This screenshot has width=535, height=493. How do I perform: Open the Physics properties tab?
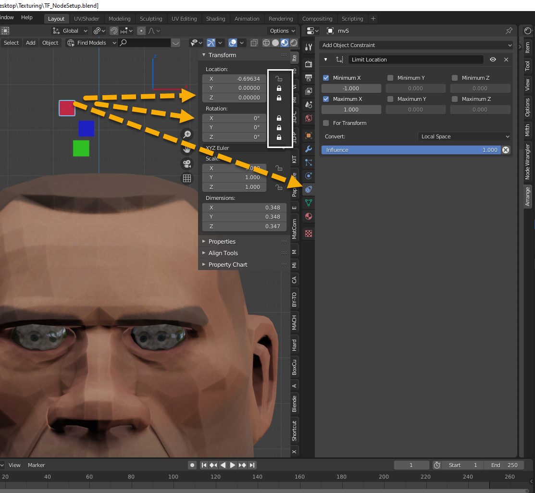coord(309,176)
